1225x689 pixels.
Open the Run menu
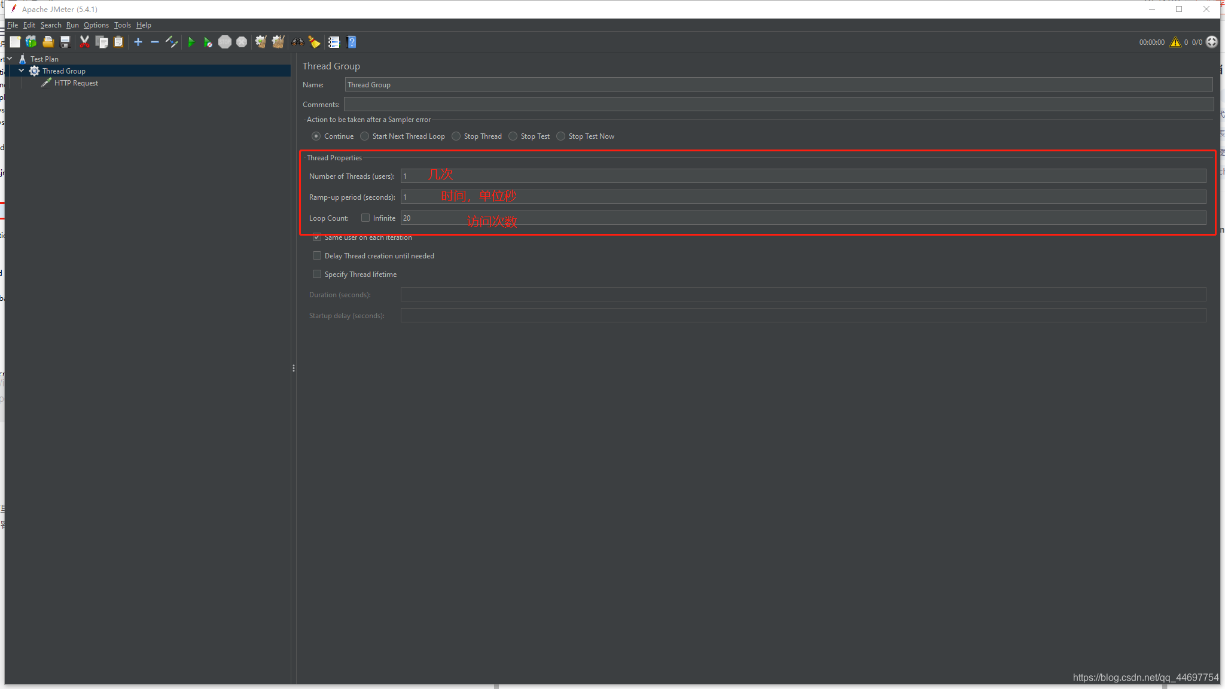(72, 25)
